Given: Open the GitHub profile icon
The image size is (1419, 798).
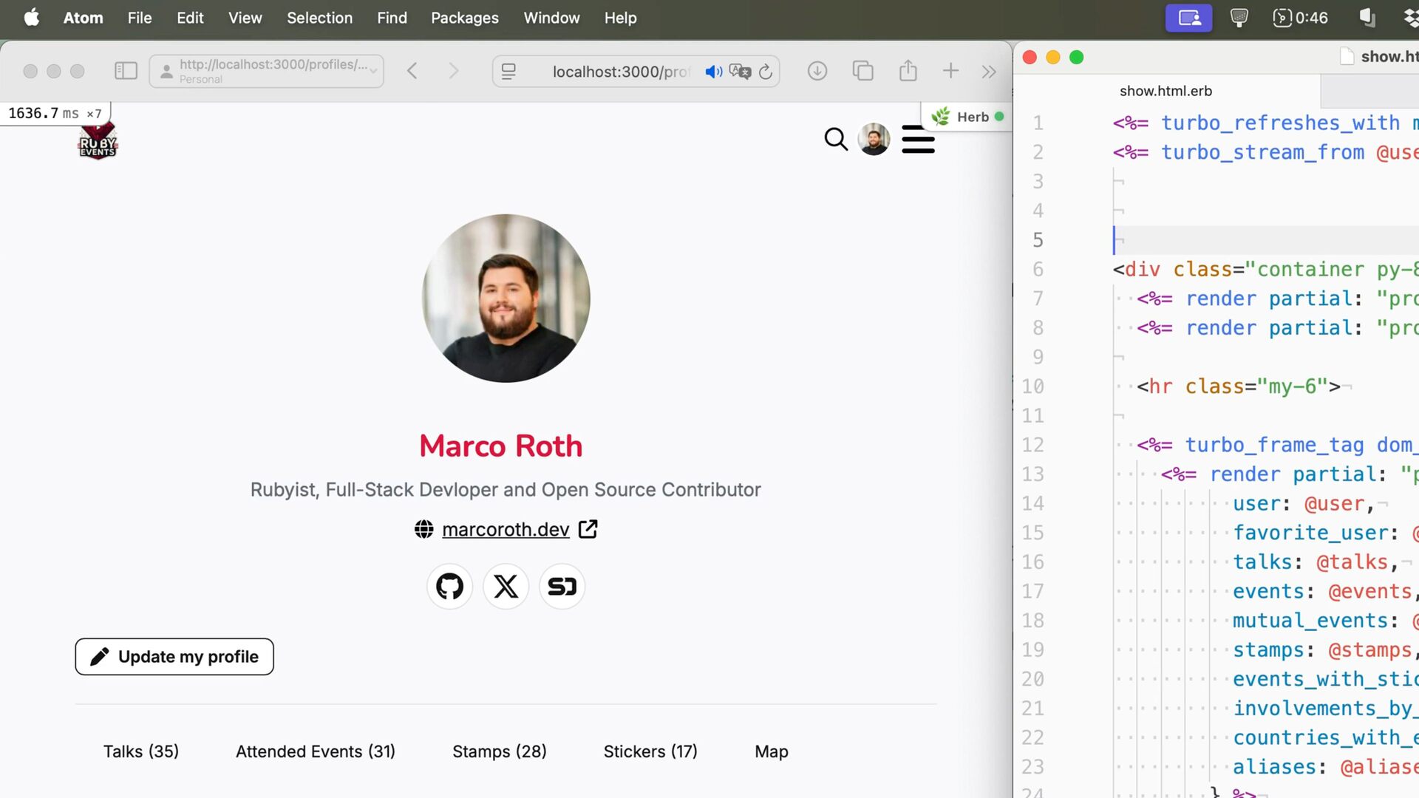Looking at the screenshot, I should (449, 587).
